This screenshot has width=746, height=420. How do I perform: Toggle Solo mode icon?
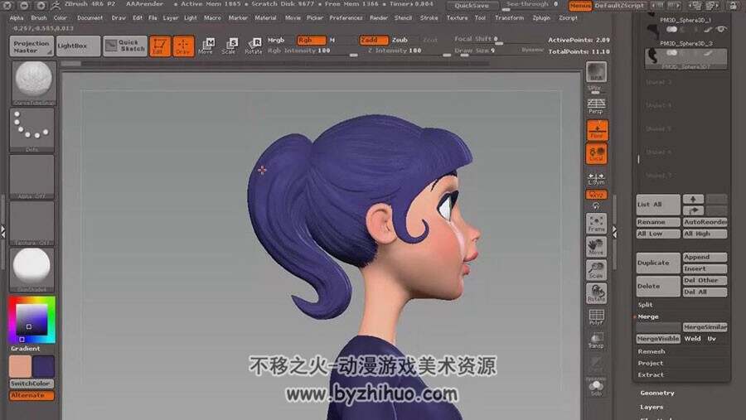[596, 388]
